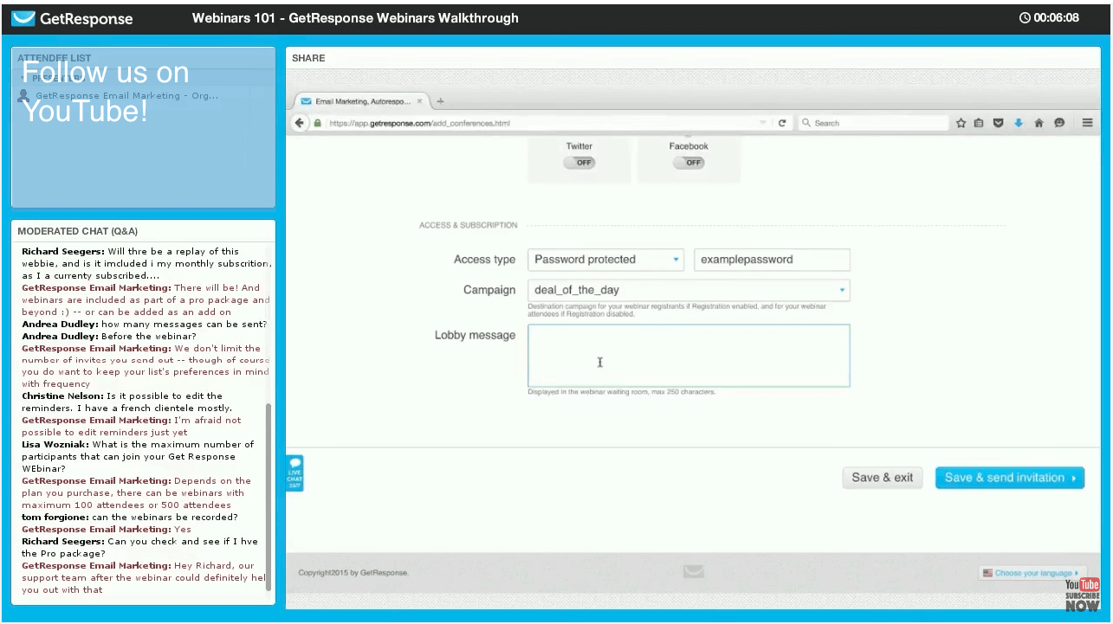Open the Choose your language selector
1113x624 pixels.
(1032, 573)
